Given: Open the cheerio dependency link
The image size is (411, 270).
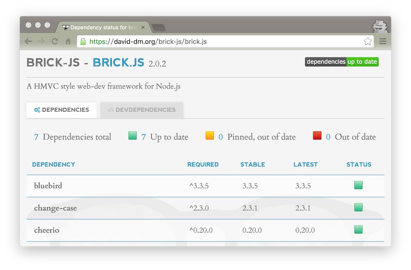Looking at the screenshot, I should coord(46,230).
